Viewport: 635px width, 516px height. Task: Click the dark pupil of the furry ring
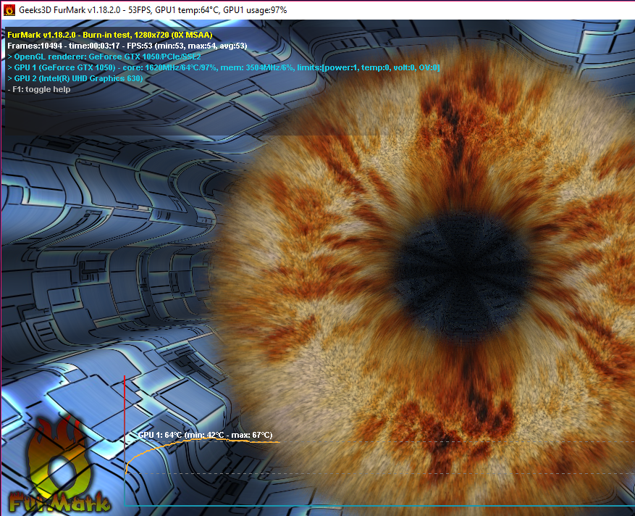click(x=462, y=275)
